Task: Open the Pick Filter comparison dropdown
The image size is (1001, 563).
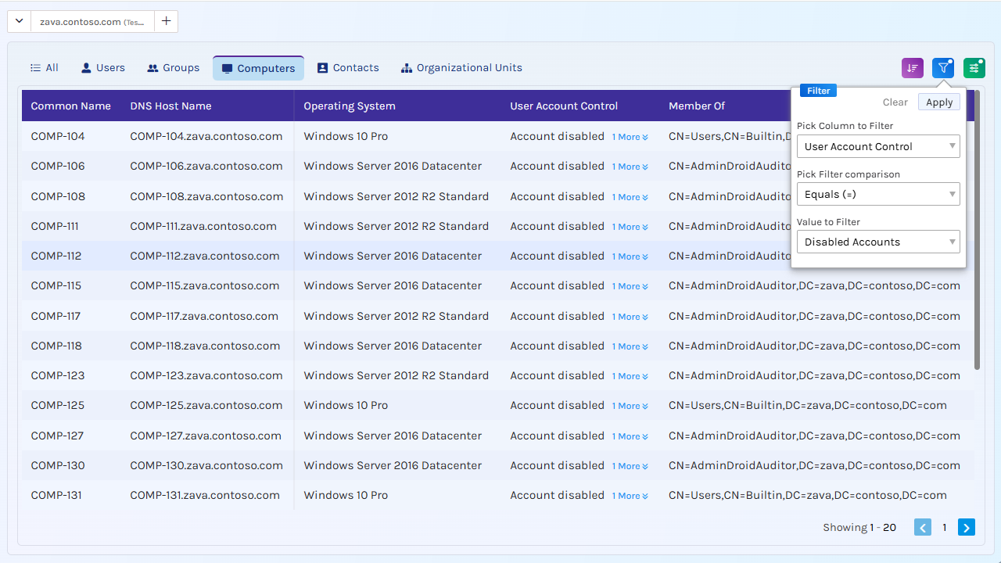Action: [877, 194]
